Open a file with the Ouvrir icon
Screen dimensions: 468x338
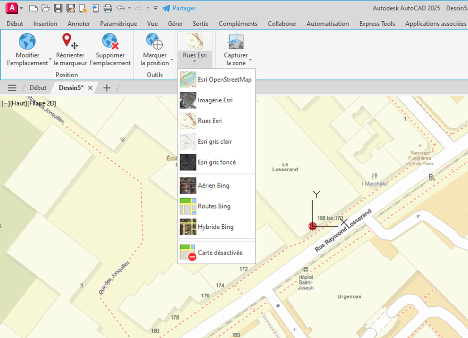tap(45, 7)
